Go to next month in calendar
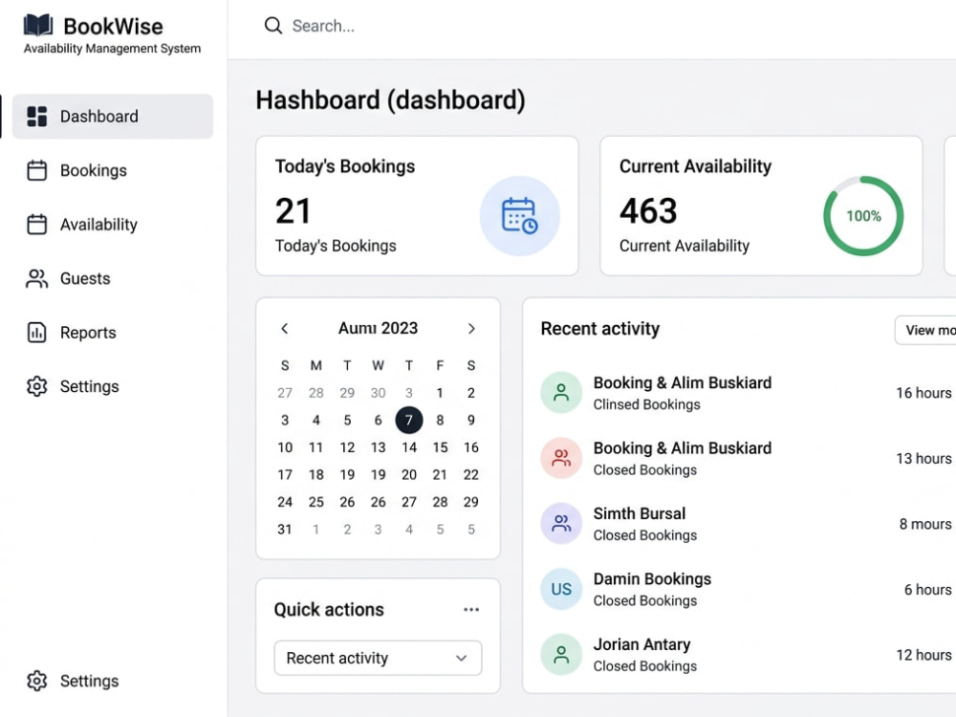This screenshot has width=956, height=717. tap(471, 329)
